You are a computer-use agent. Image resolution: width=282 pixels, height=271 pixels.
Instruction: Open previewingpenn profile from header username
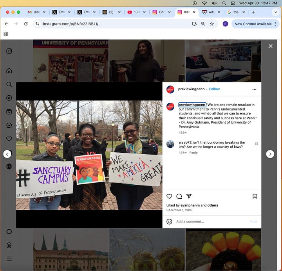click(x=191, y=89)
